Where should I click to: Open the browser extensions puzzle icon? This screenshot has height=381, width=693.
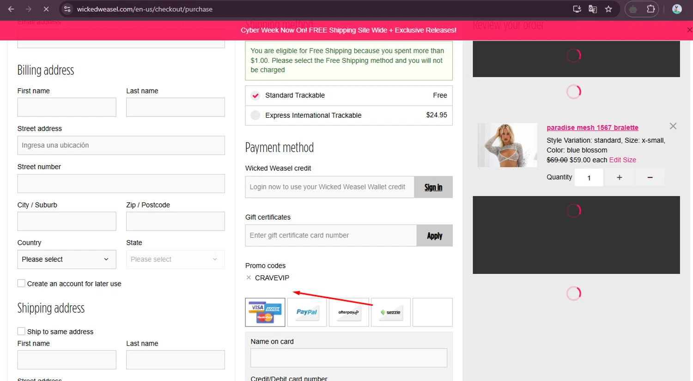(x=650, y=9)
